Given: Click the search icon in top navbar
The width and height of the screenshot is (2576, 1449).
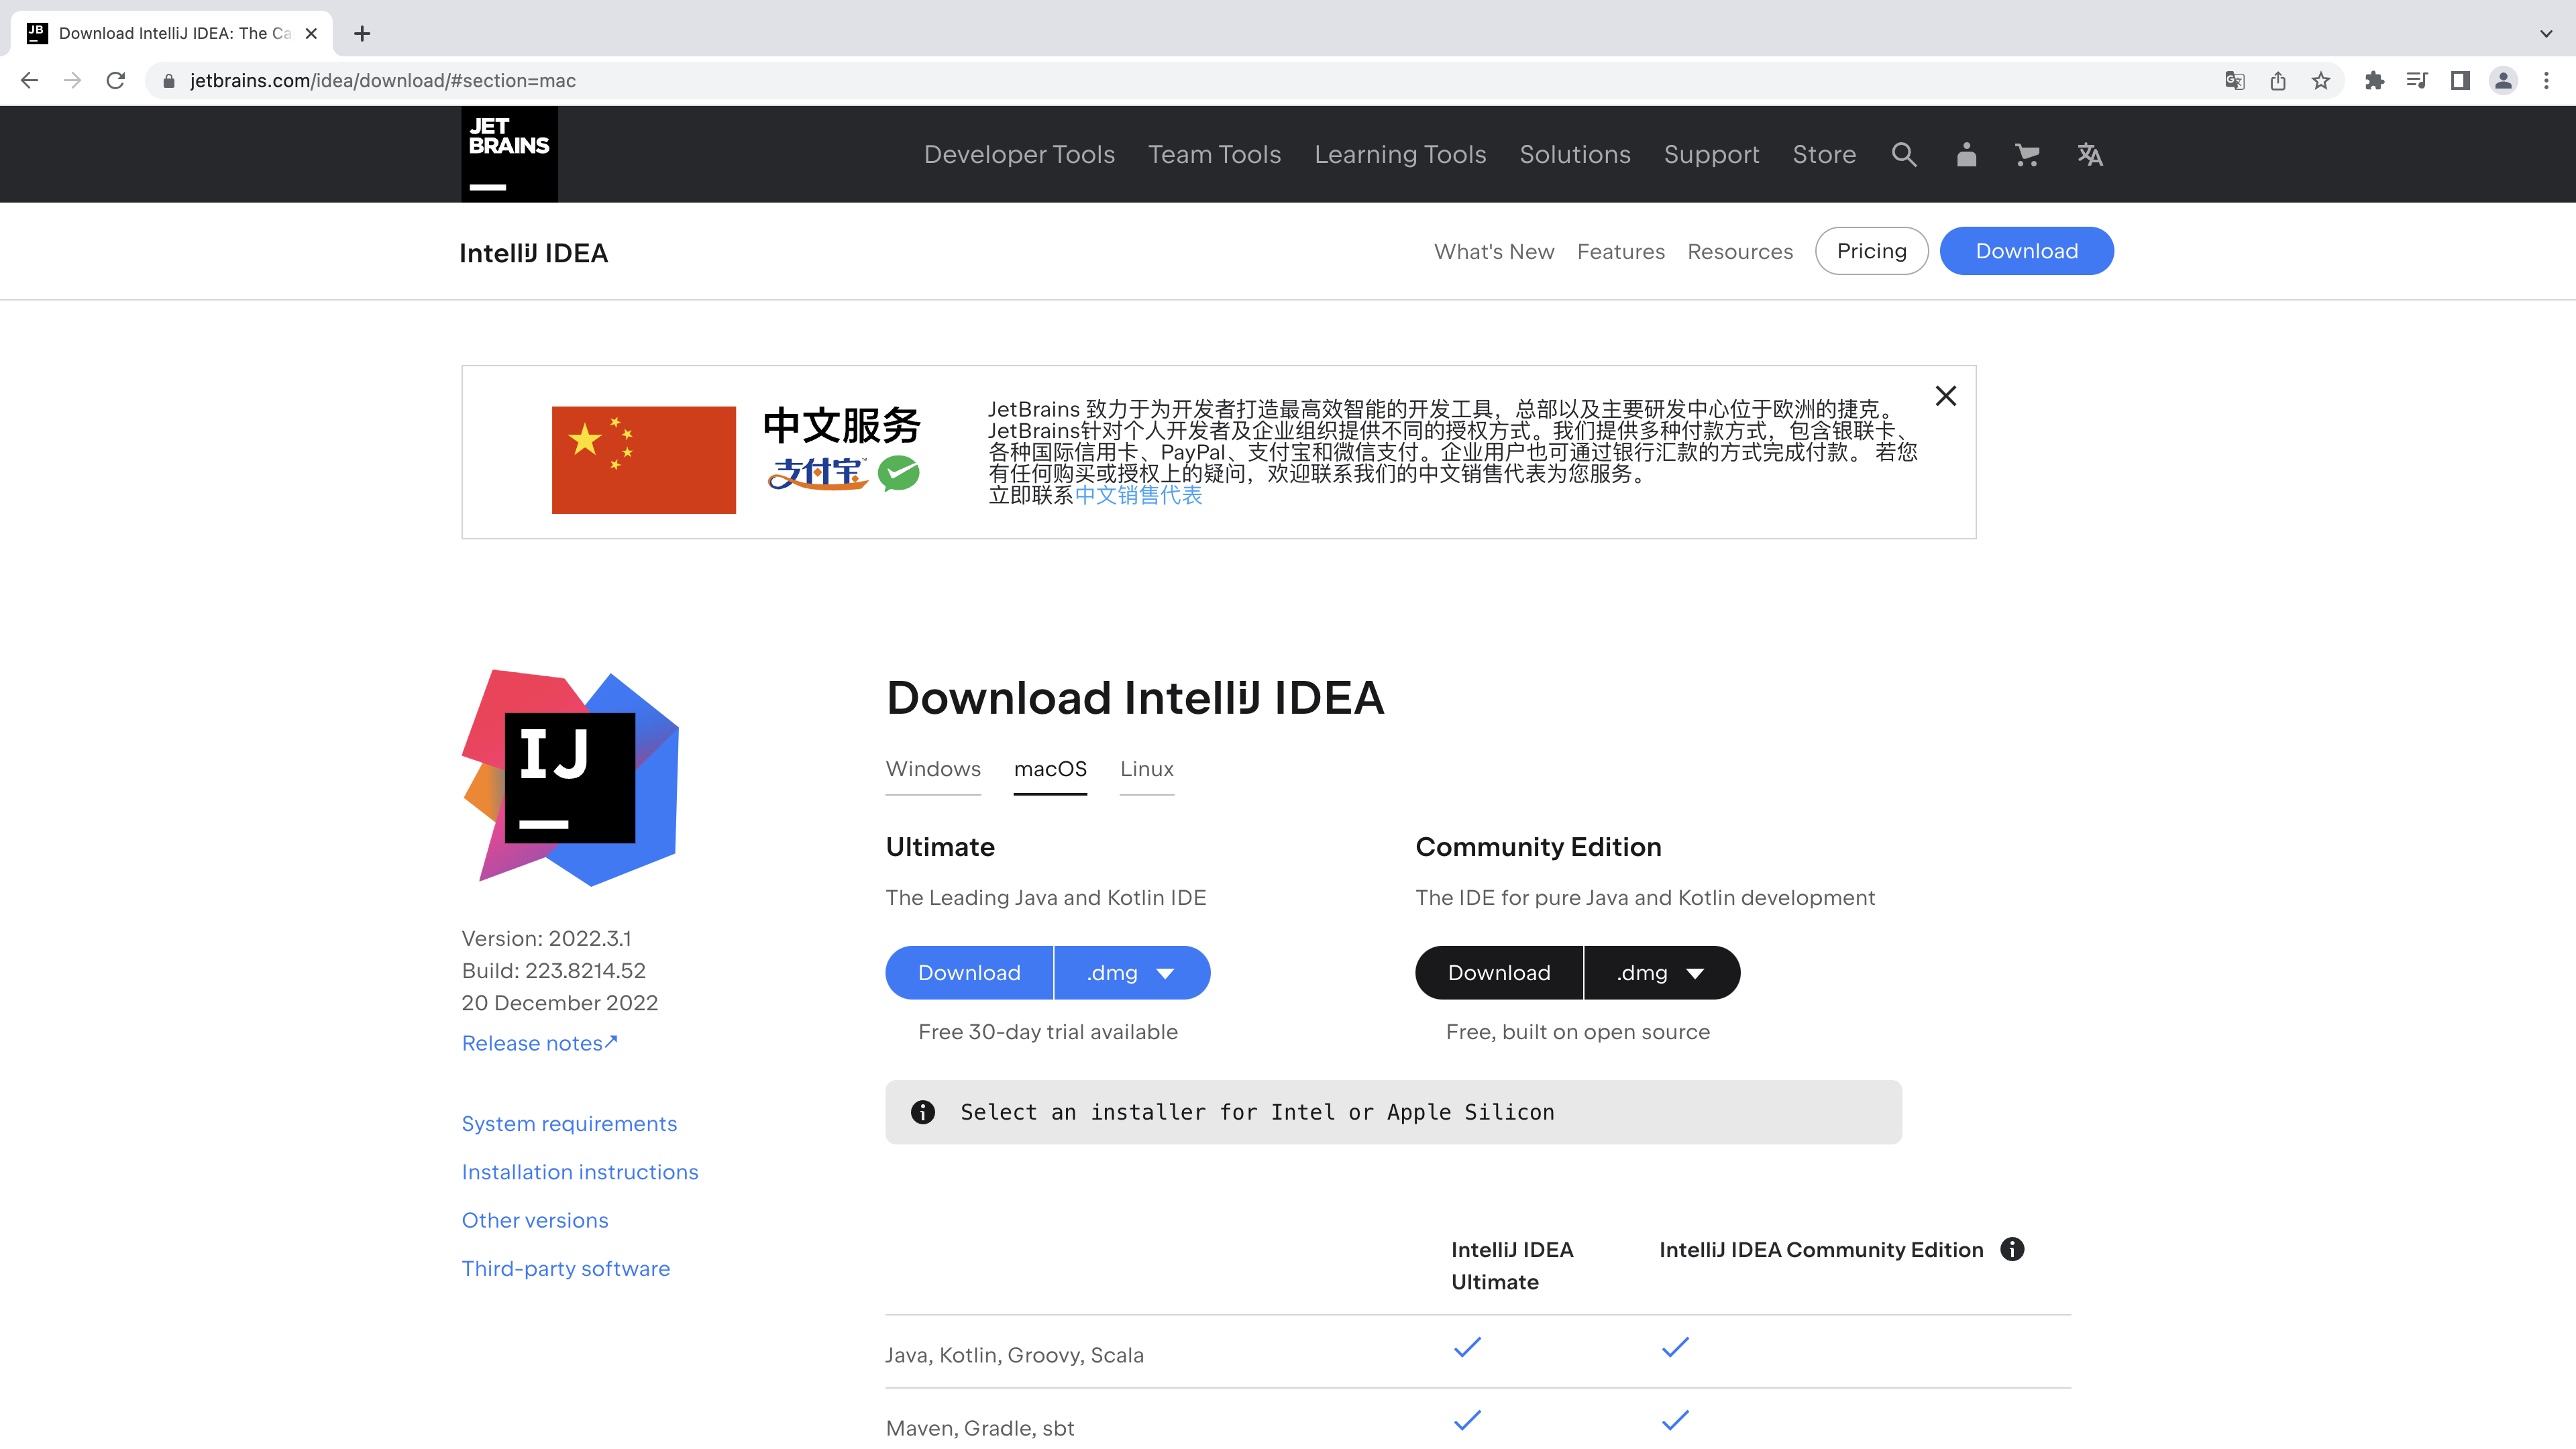Looking at the screenshot, I should tap(1902, 154).
